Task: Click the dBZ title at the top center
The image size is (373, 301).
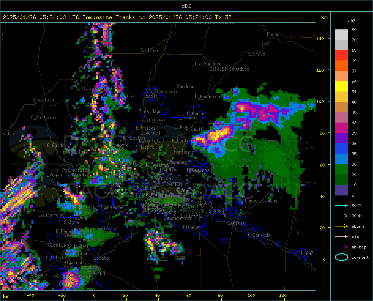Action: 186,6
